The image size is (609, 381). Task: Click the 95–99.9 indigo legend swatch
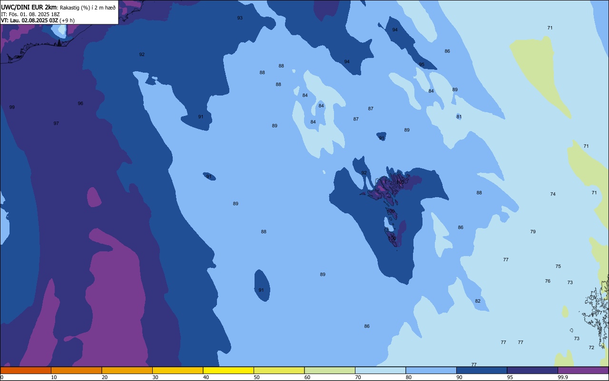click(532, 370)
